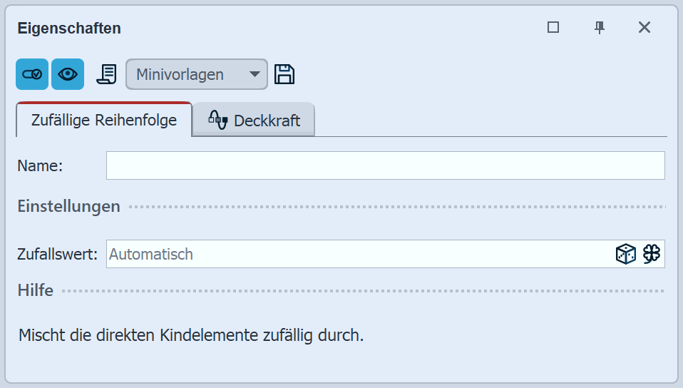Toggle the eye visibility icon
The width and height of the screenshot is (683, 388).
coord(68,74)
